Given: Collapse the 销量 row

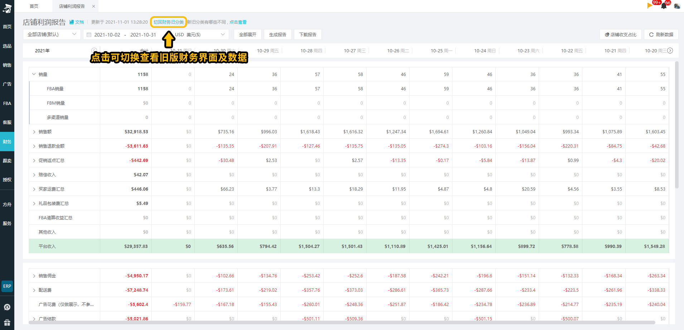Looking at the screenshot, I should [34, 74].
